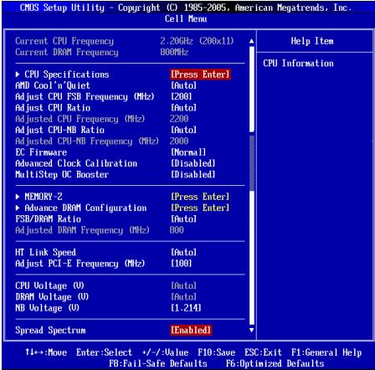Change Adjust CPU-NB Ratio [Auto] value
This screenshot has width=375, height=370.
coord(183,130)
